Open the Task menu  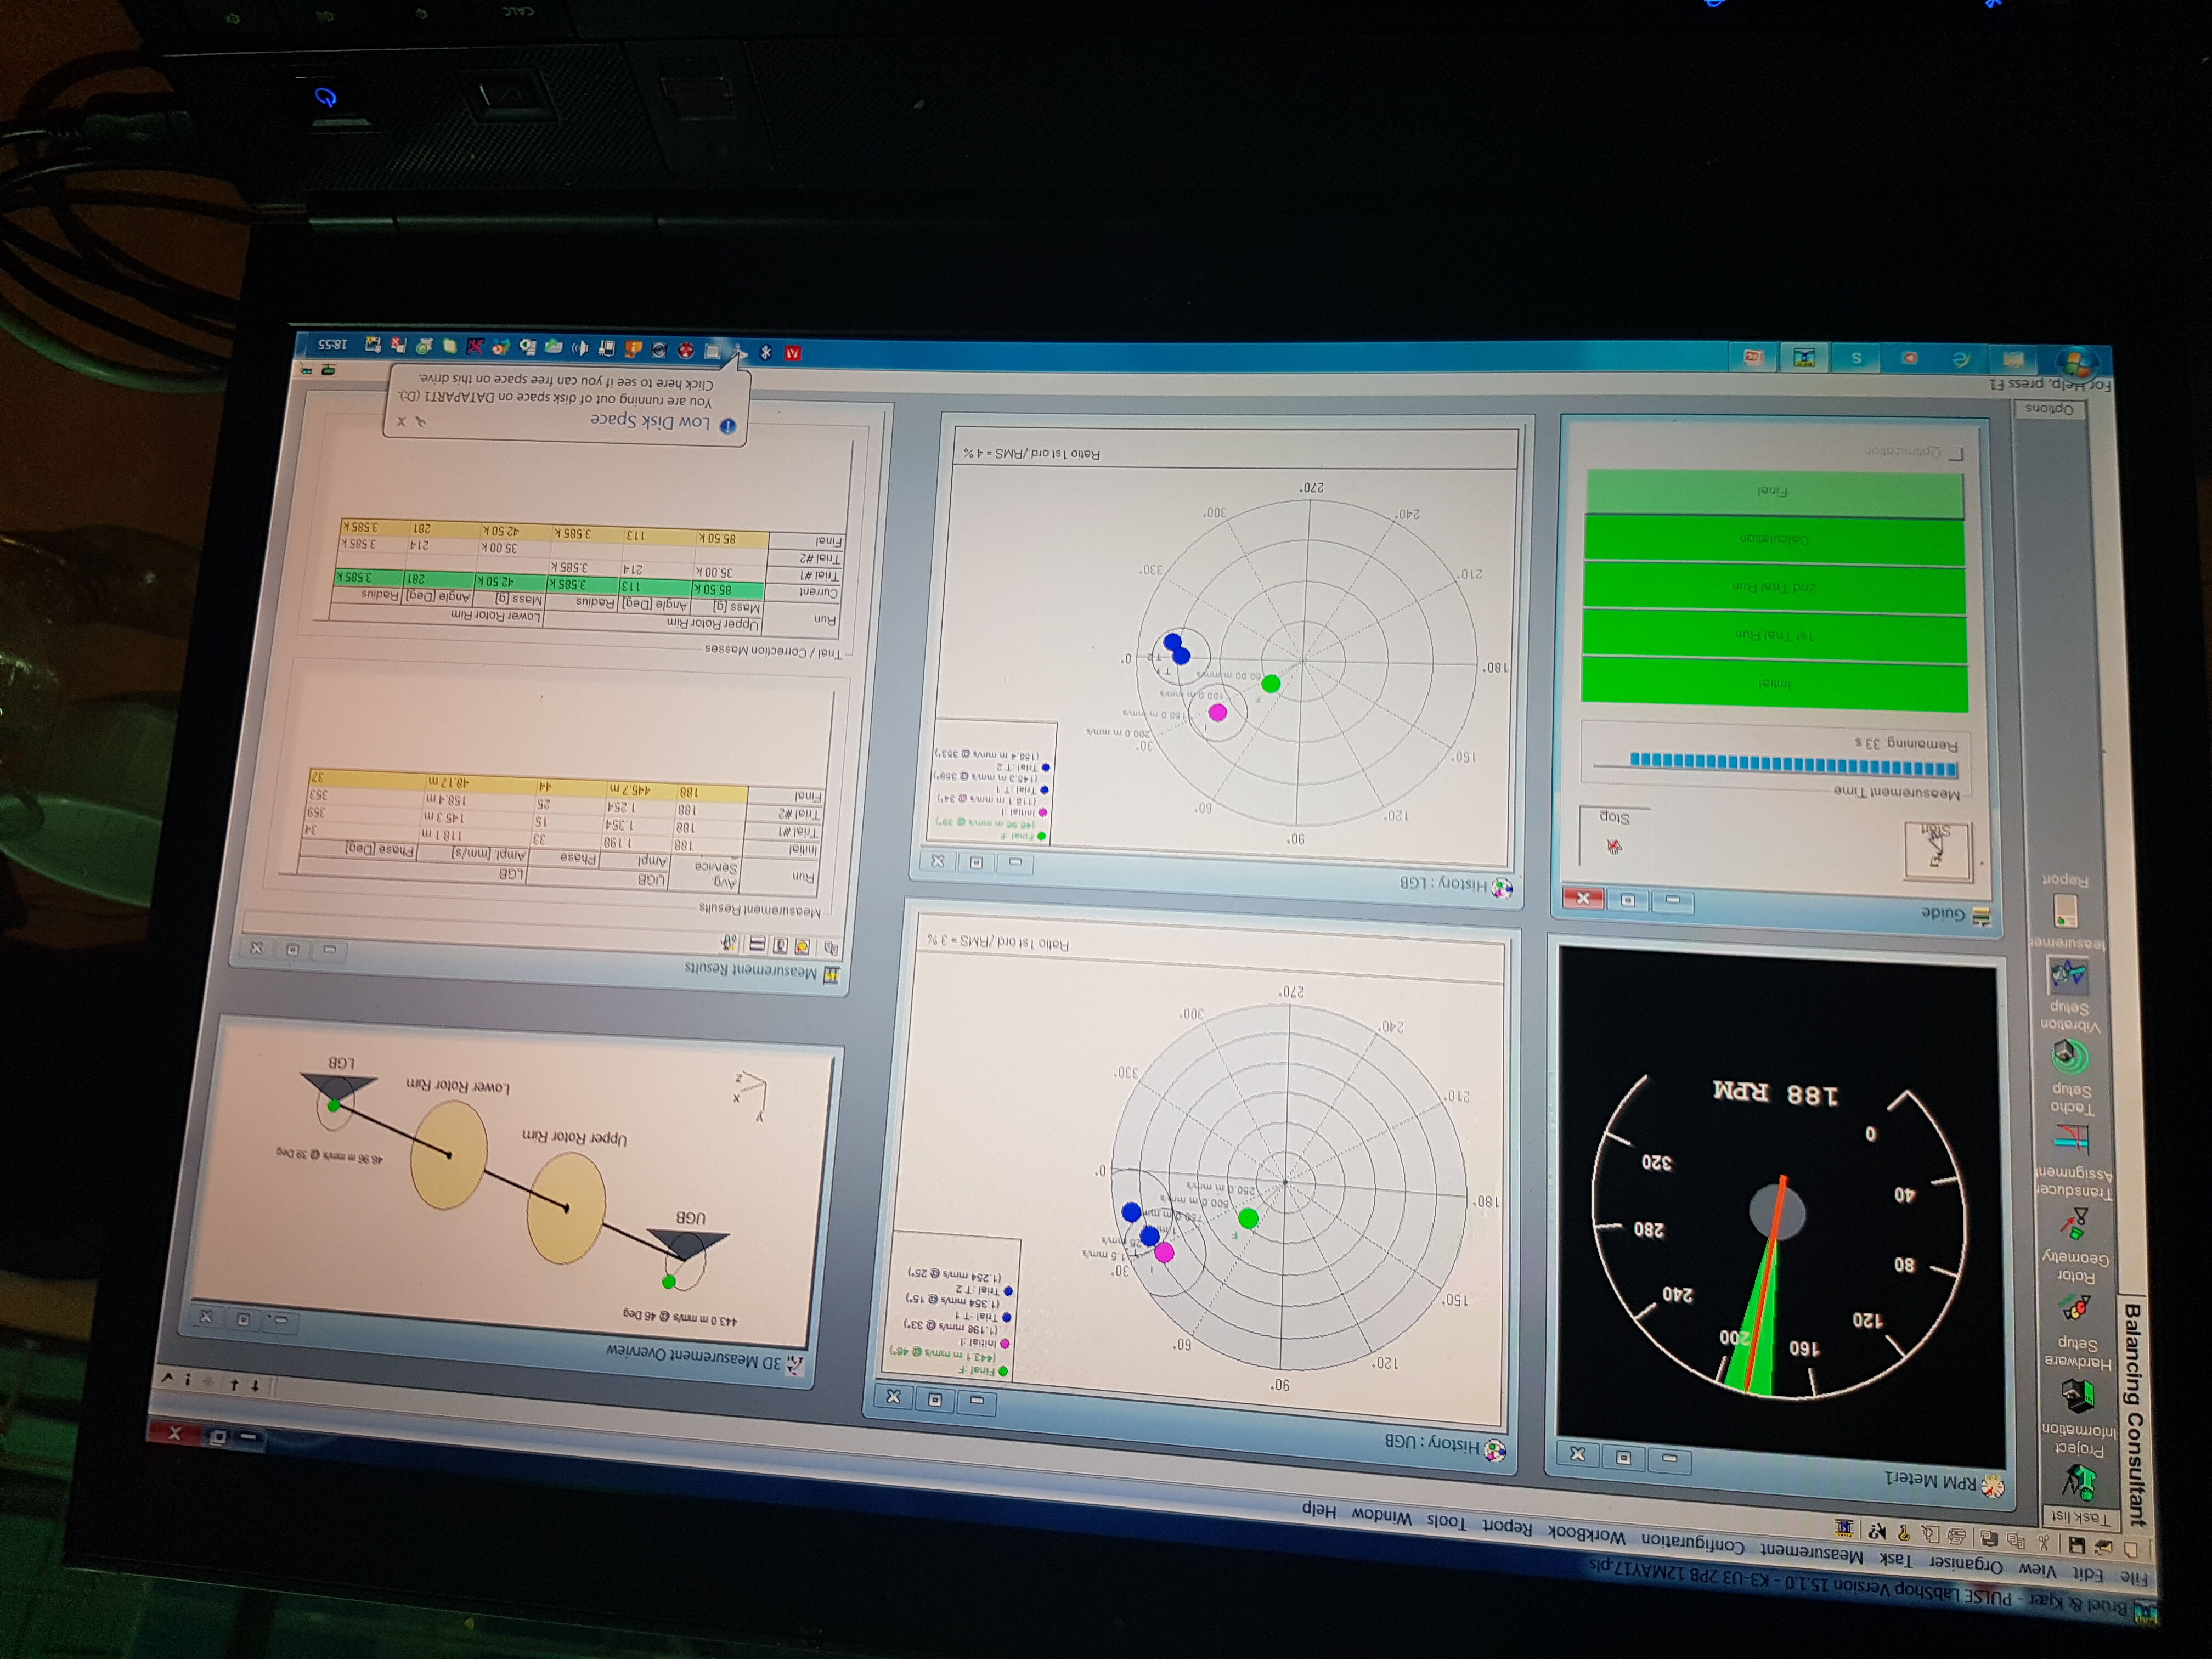pyautogui.click(x=1895, y=1561)
